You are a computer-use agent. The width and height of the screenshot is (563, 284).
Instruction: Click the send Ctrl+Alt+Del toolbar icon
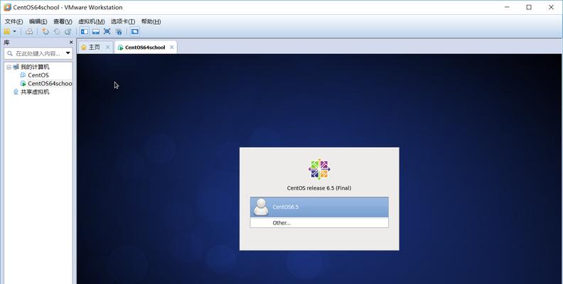pos(29,31)
